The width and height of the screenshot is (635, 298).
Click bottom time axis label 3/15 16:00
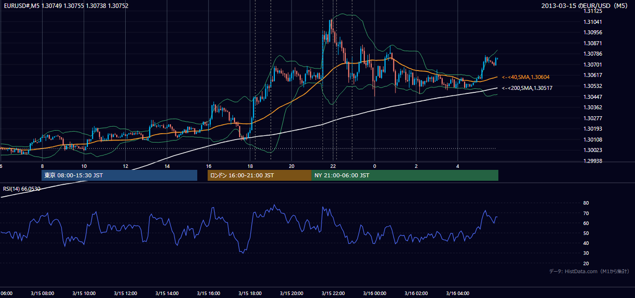click(x=209, y=294)
